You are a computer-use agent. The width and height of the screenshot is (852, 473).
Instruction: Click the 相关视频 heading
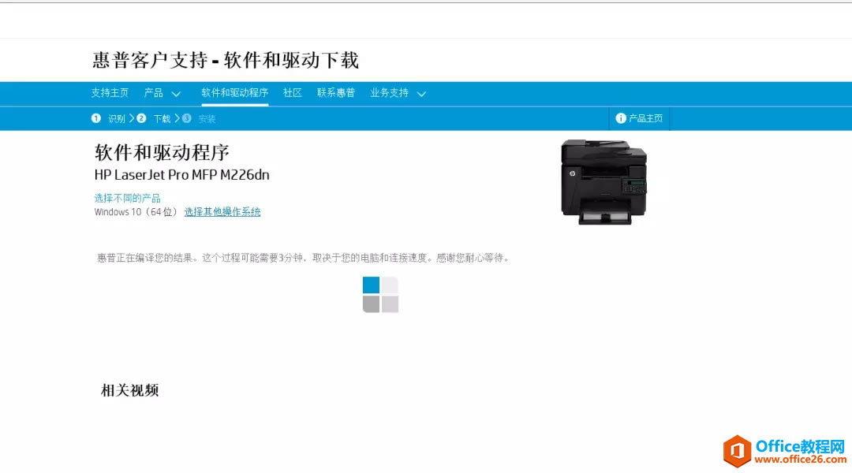[130, 390]
